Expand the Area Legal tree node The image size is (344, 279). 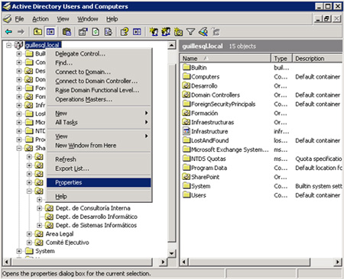click(29, 234)
